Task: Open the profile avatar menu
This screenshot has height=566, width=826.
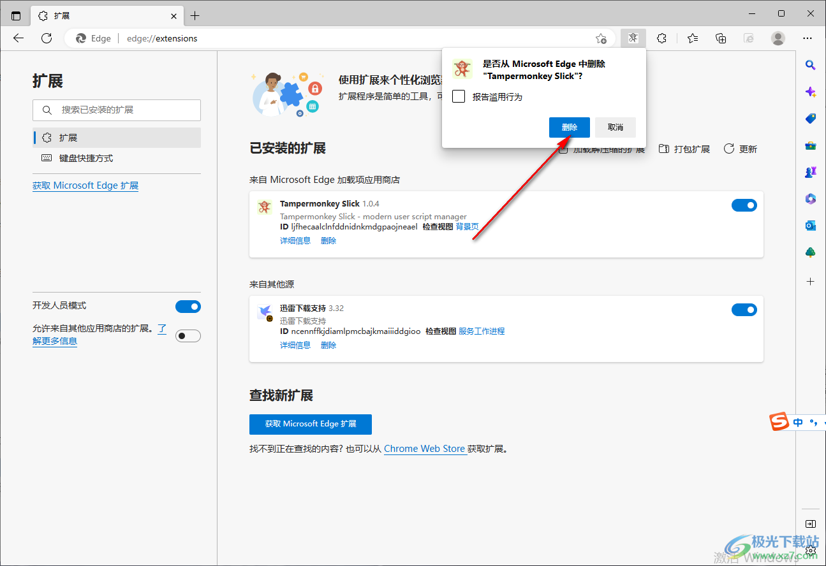Action: point(778,38)
